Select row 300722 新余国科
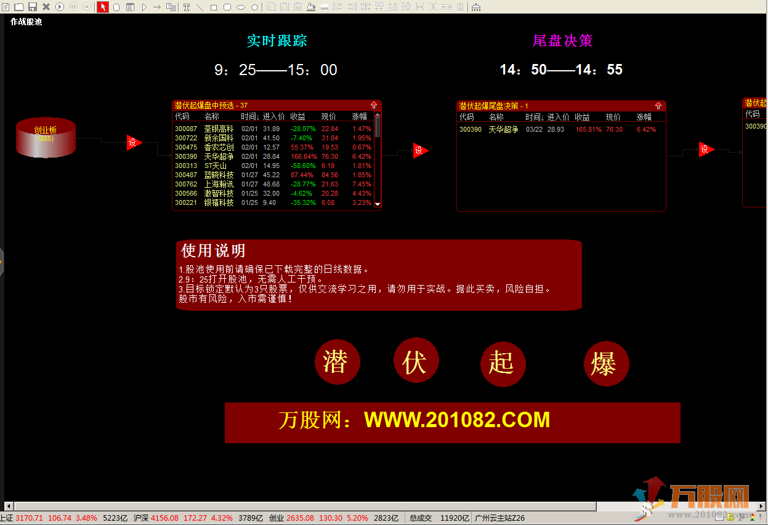This screenshot has width=768, height=525. (x=273, y=138)
